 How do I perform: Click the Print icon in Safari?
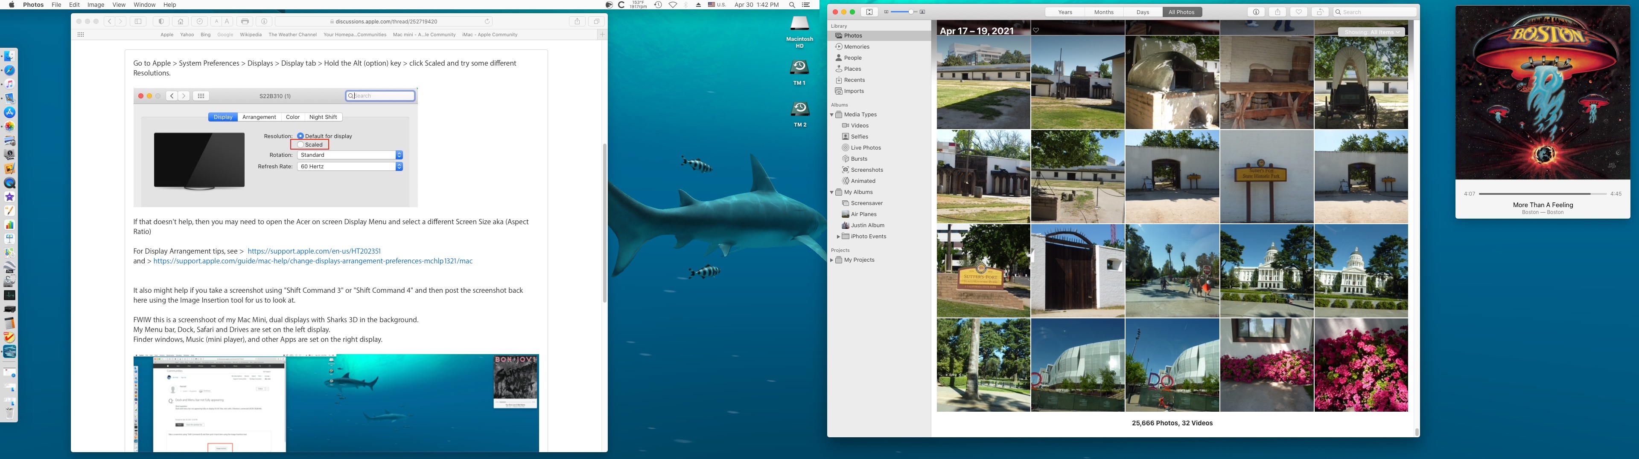pos(245,22)
